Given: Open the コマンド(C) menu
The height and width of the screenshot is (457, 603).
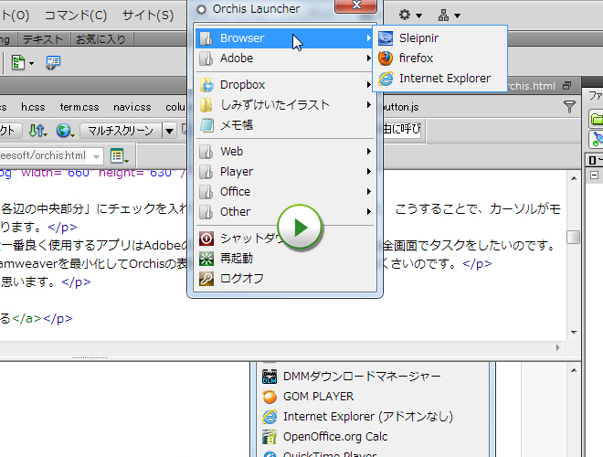Looking at the screenshot, I should coord(76,16).
